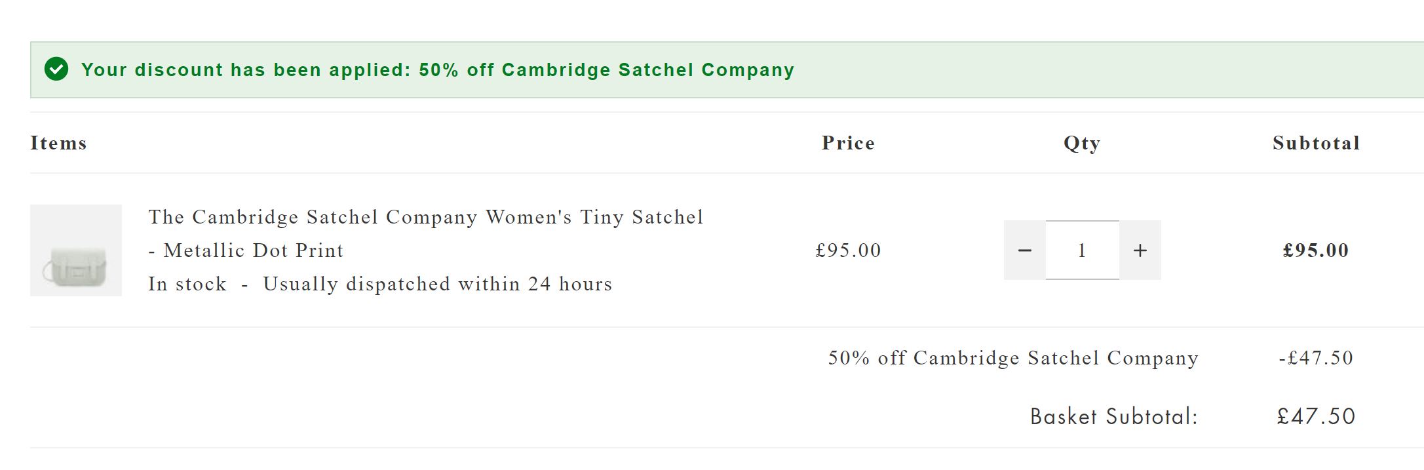
Task: Open the Cambridge Satchel Women's Tiny Satchel link
Action: click(425, 217)
